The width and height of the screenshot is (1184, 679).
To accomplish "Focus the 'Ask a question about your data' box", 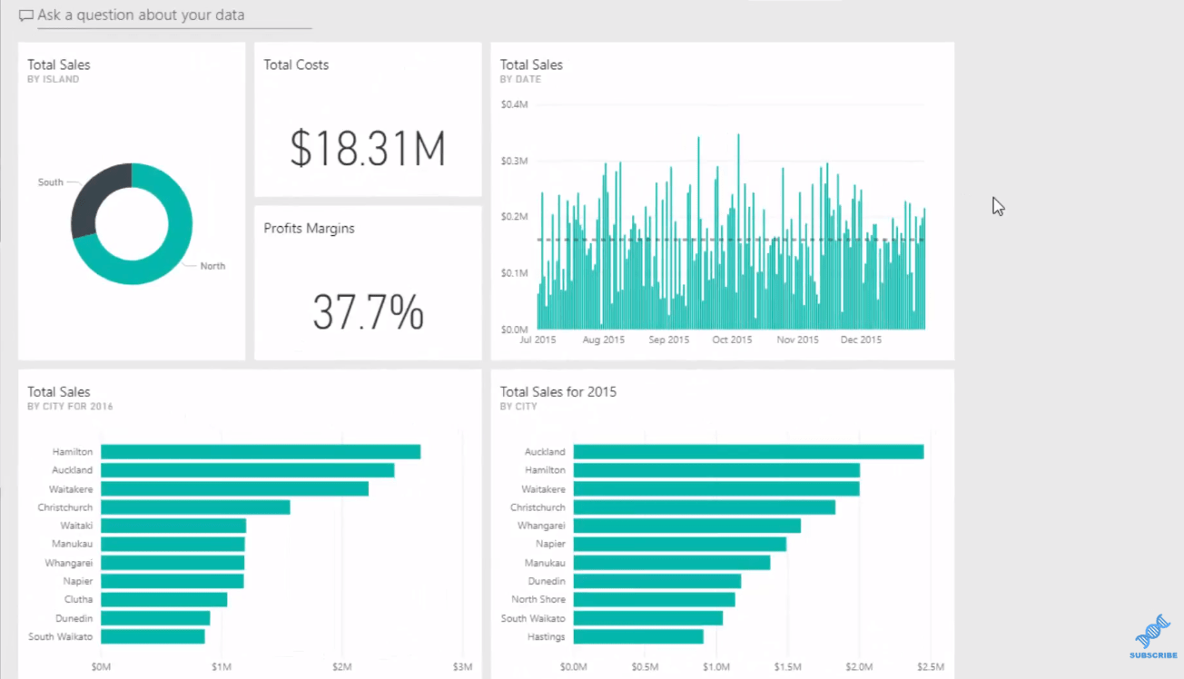I will pyautogui.click(x=174, y=15).
